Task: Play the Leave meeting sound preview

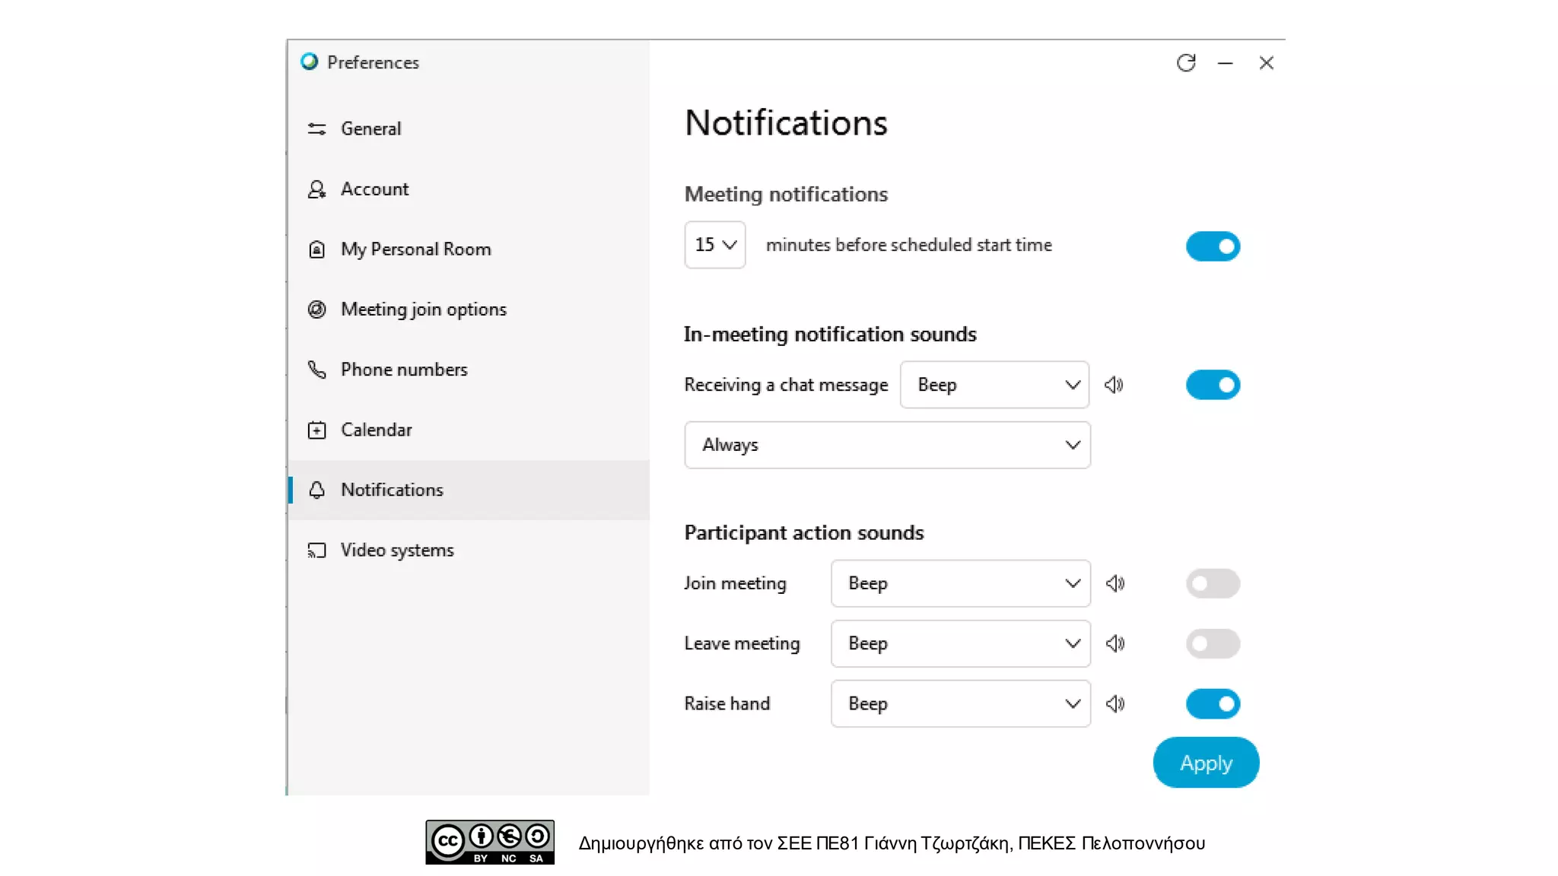Action: tap(1115, 643)
